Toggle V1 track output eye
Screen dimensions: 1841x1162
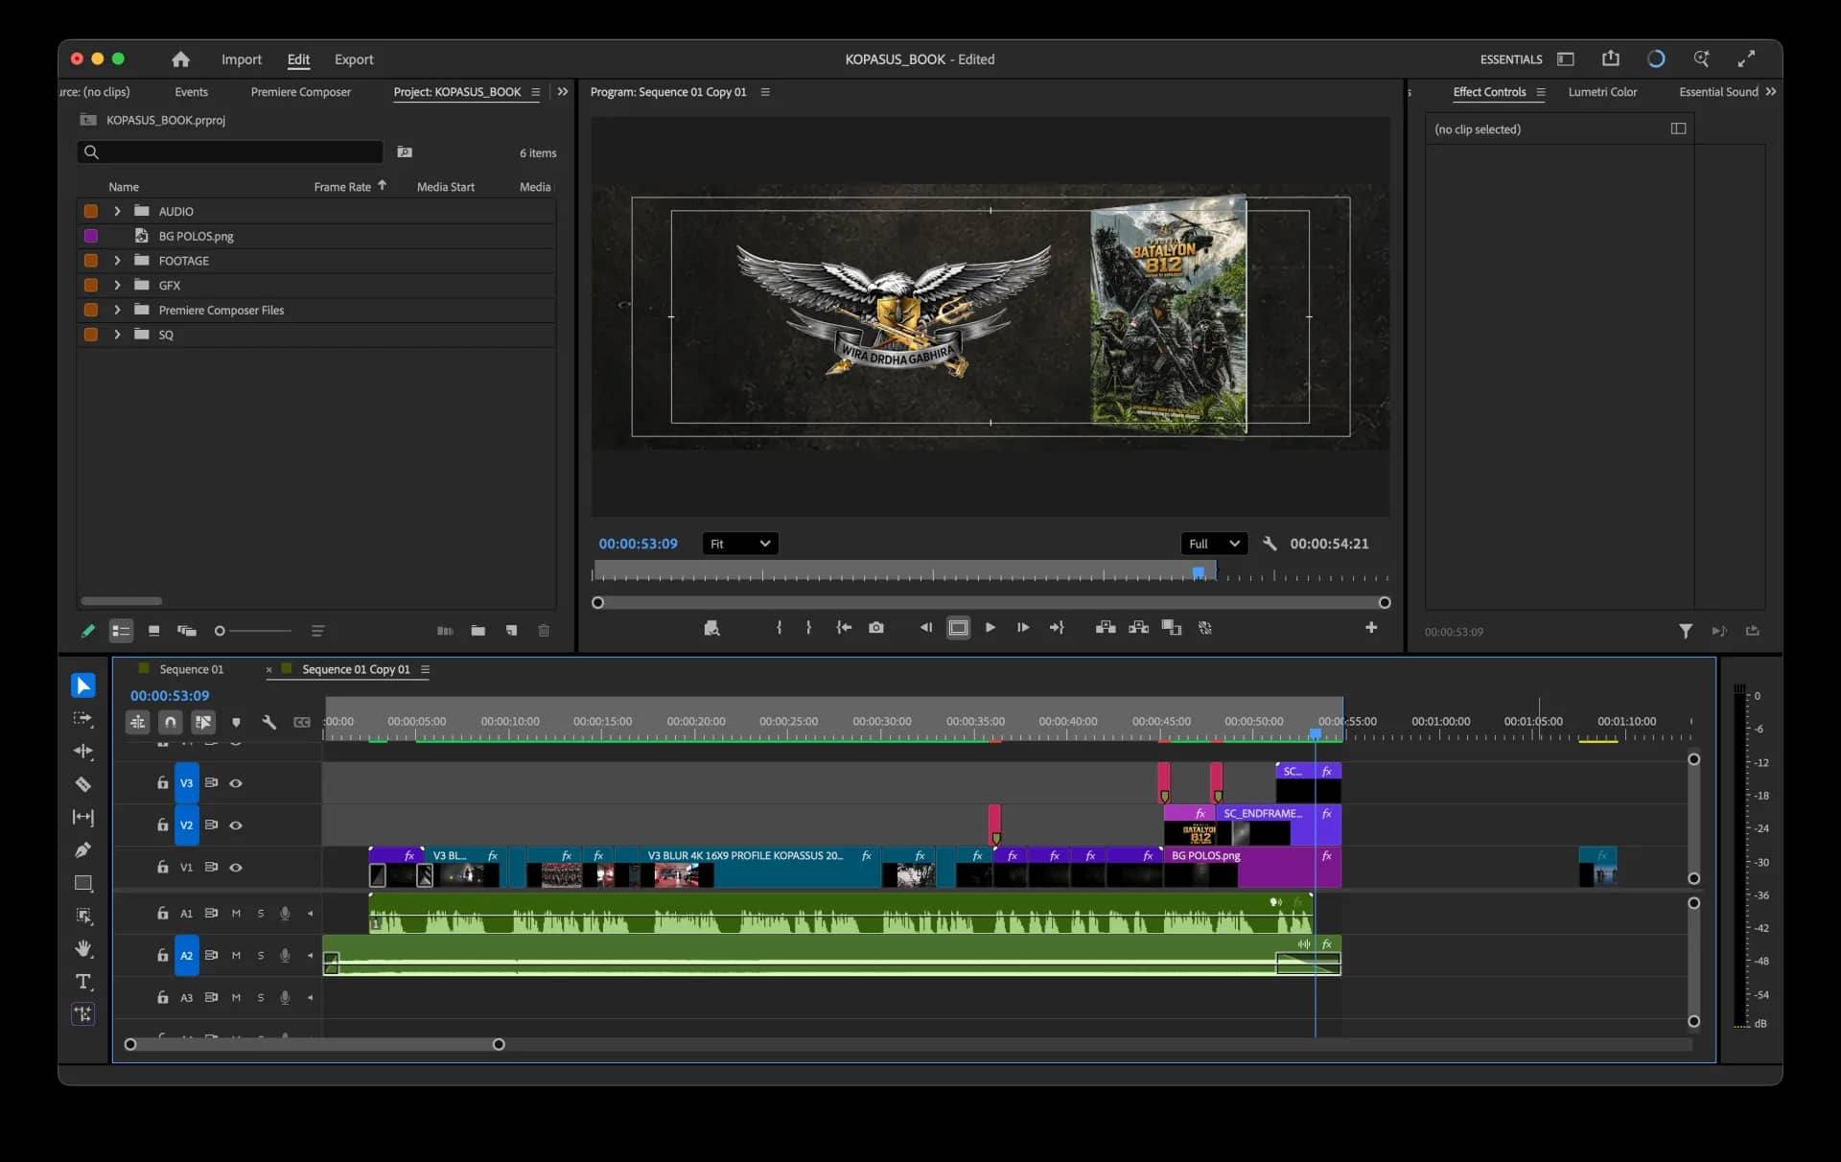tap(236, 868)
